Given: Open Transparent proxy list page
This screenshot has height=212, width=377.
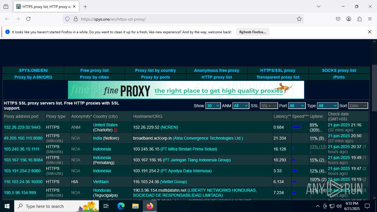Looking at the screenshot, I should pos(278,77).
